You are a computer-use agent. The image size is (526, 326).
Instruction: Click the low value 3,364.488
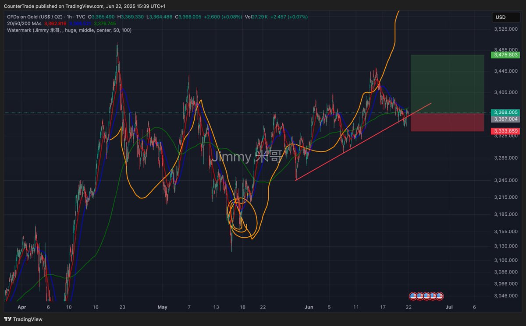tap(161, 17)
